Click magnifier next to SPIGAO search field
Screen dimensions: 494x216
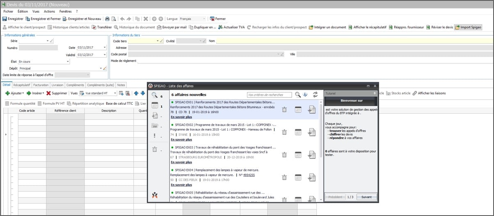pyautogui.click(x=298, y=94)
